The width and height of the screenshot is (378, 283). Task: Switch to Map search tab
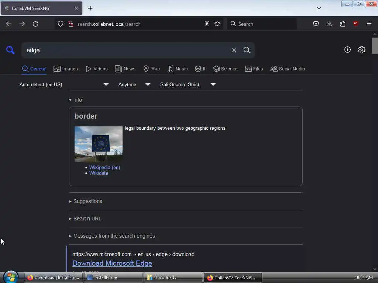coord(151,69)
